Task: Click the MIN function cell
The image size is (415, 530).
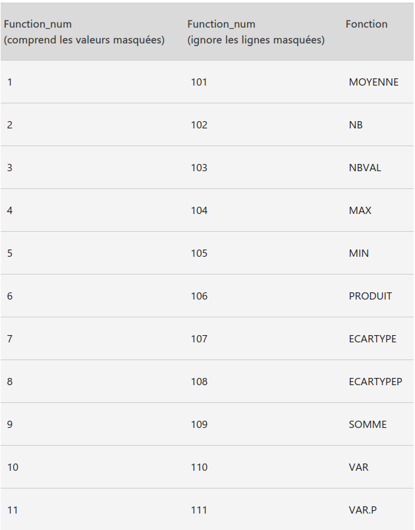Action: pyautogui.click(x=358, y=253)
